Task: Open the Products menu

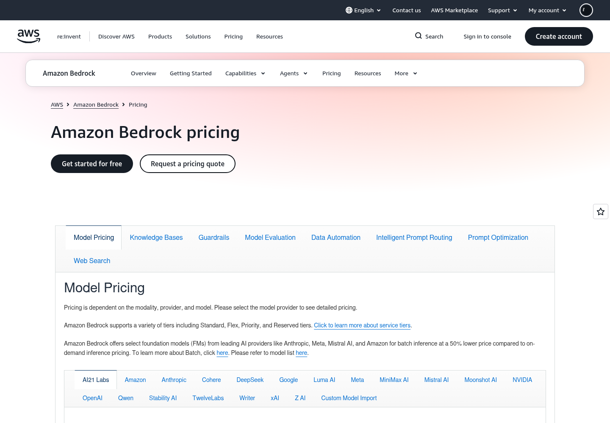Action: 160,36
